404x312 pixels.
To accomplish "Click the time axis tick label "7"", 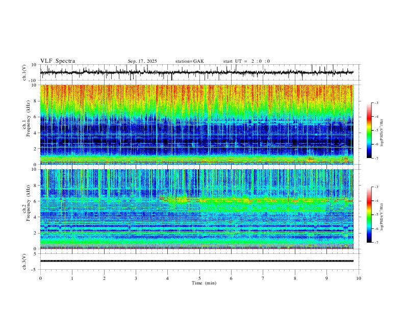I will (263, 278).
